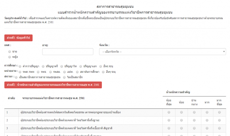This screenshot has height=136, width=230.
Task: Click the มากที่สุด column header
Action: coord(219,102)
